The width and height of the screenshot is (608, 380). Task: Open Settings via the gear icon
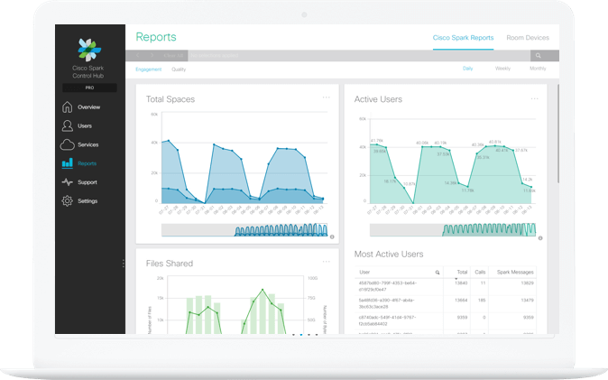[68, 201]
